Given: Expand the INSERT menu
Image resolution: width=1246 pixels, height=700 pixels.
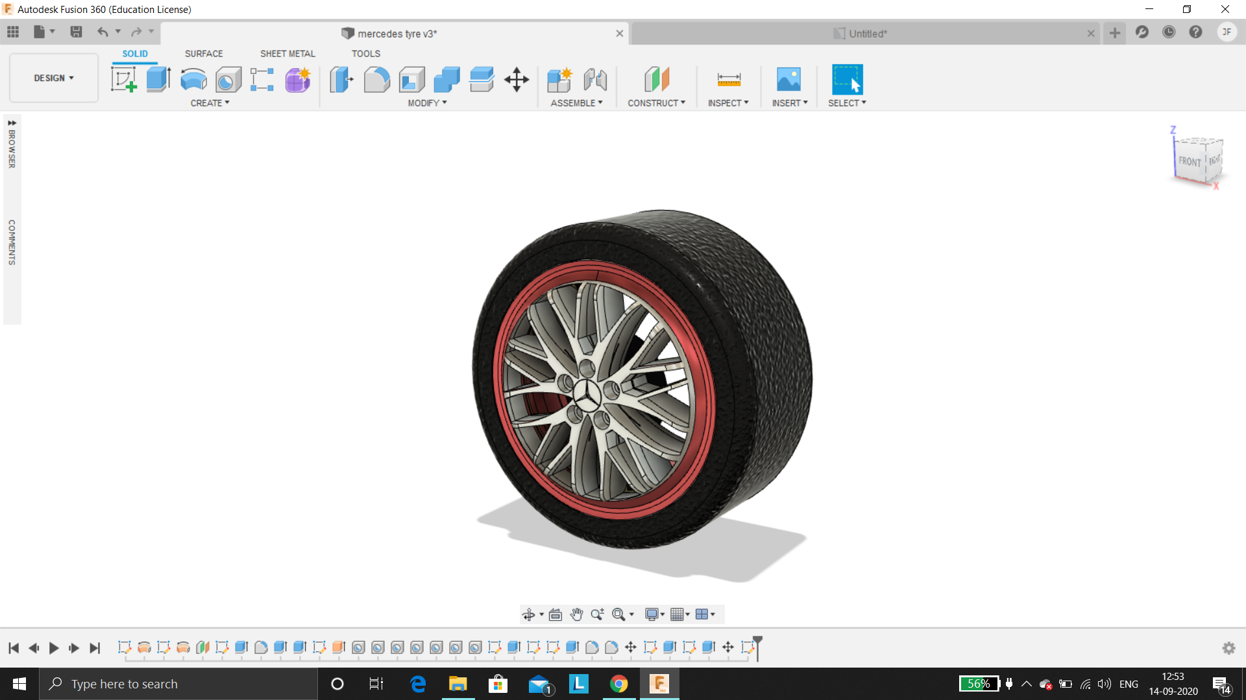Looking at the screenshot, I should [x=790, y=103].
